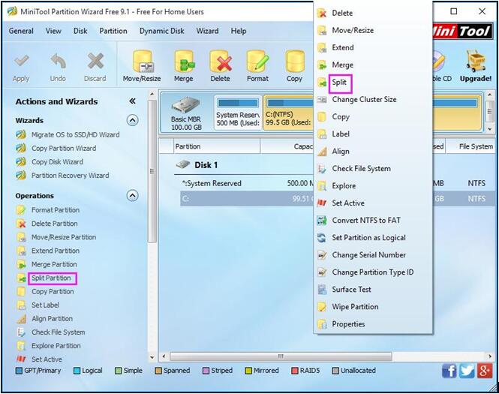The width and height of the screenshot is (499, 394).
Task: Click the Align icon in context menu
Action: click(322, 151)
